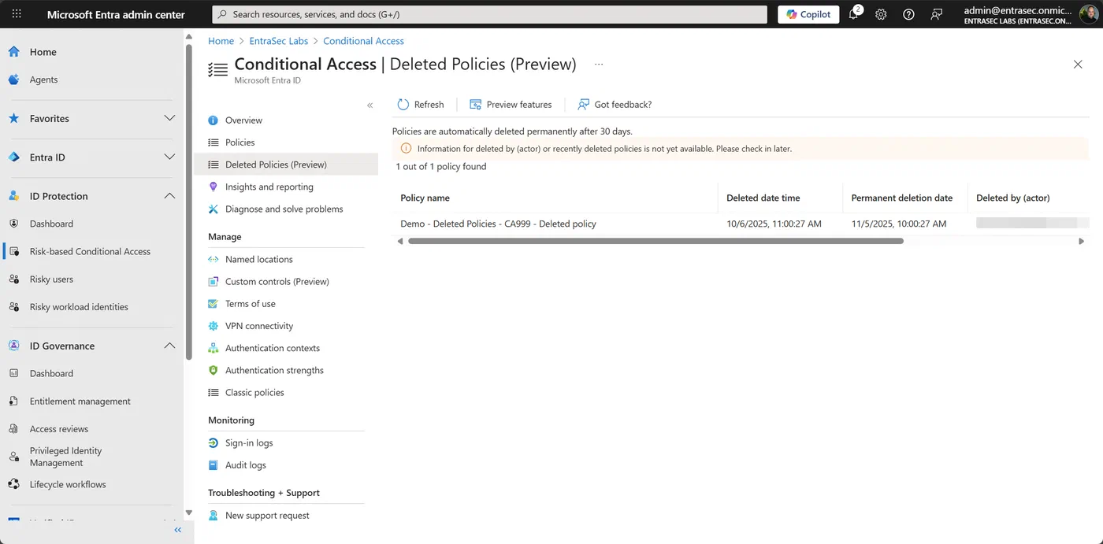Image resolution: width=1103 pixels, height=544 pixels.
Task: Open the Help question mark icon
Action: pos(908,14)
